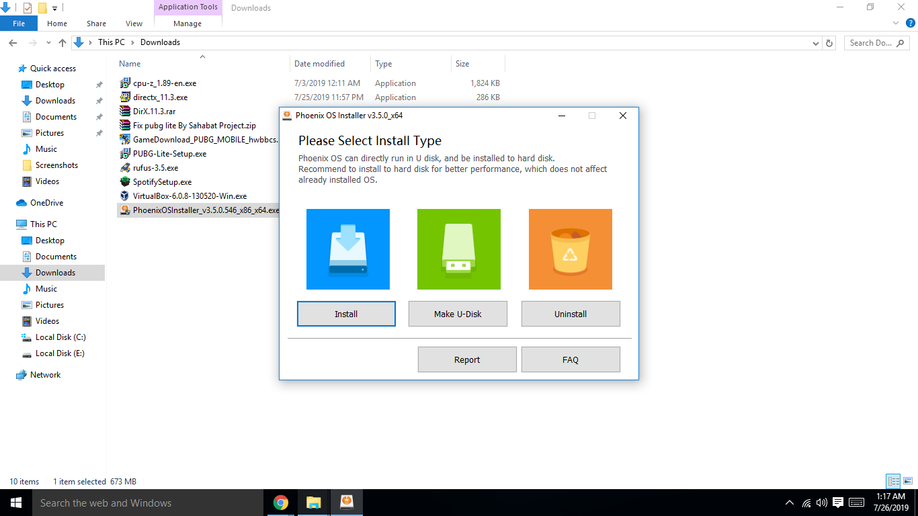Open the volume speaker tray icon
Image resolution: width=918 pixels, height=516 pixels.
coord(822,503)
